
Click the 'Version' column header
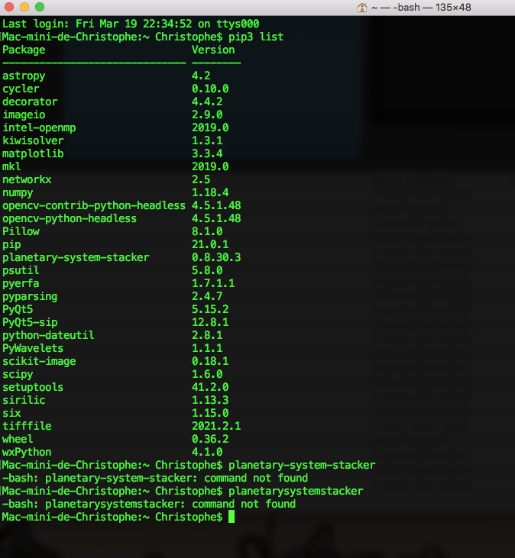[213, 50]
